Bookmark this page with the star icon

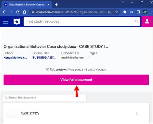(x=117, y=12)
